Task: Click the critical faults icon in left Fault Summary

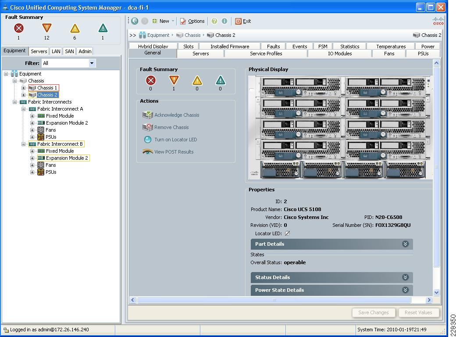Action: [x=19, y=28]
